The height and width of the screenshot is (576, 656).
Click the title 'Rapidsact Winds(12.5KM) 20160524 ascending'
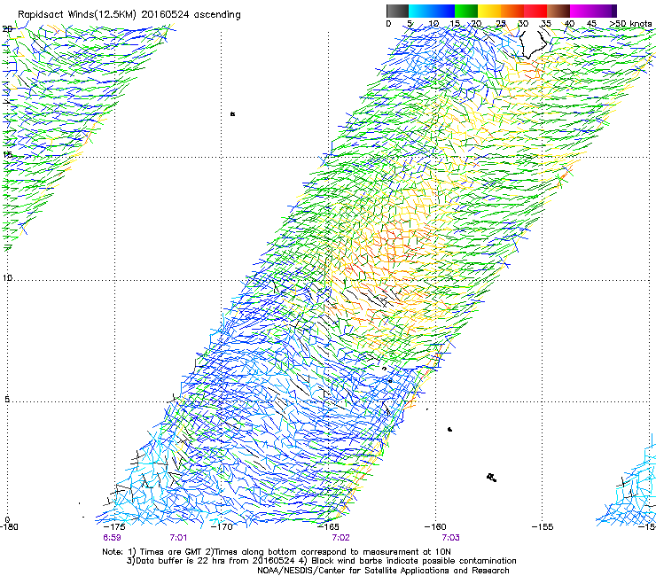coord(129,15)
